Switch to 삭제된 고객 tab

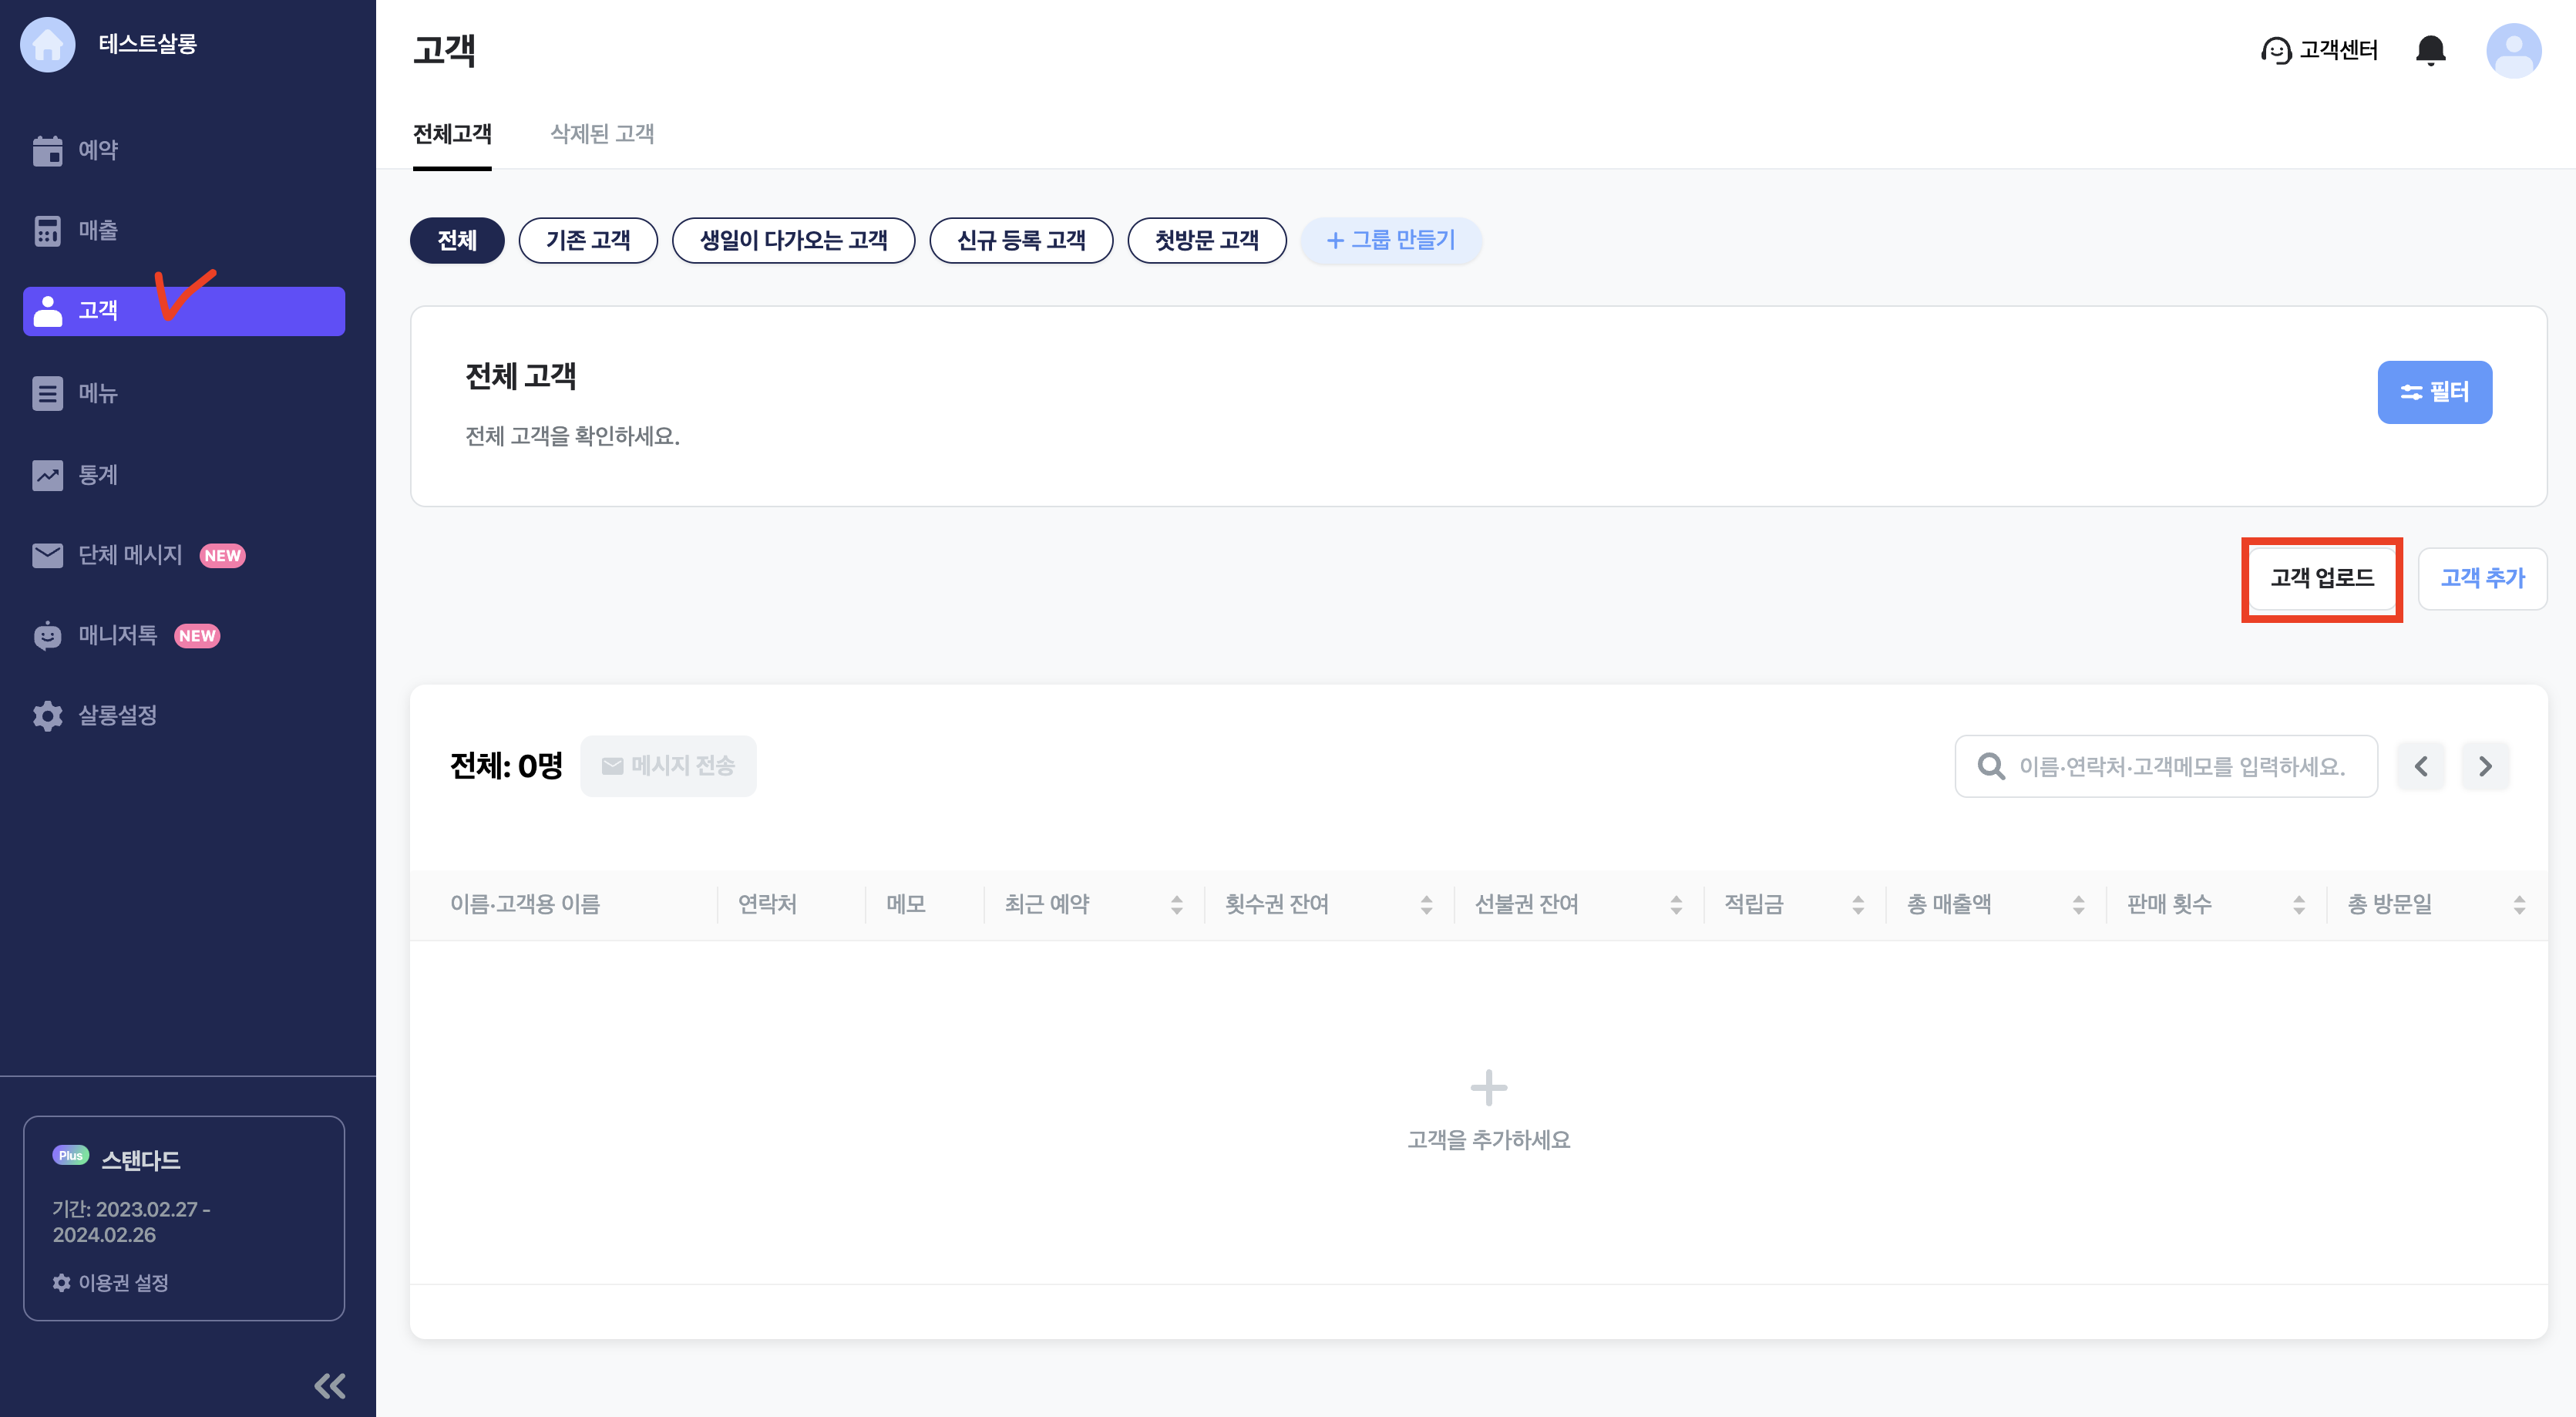[x=602, y=134]
